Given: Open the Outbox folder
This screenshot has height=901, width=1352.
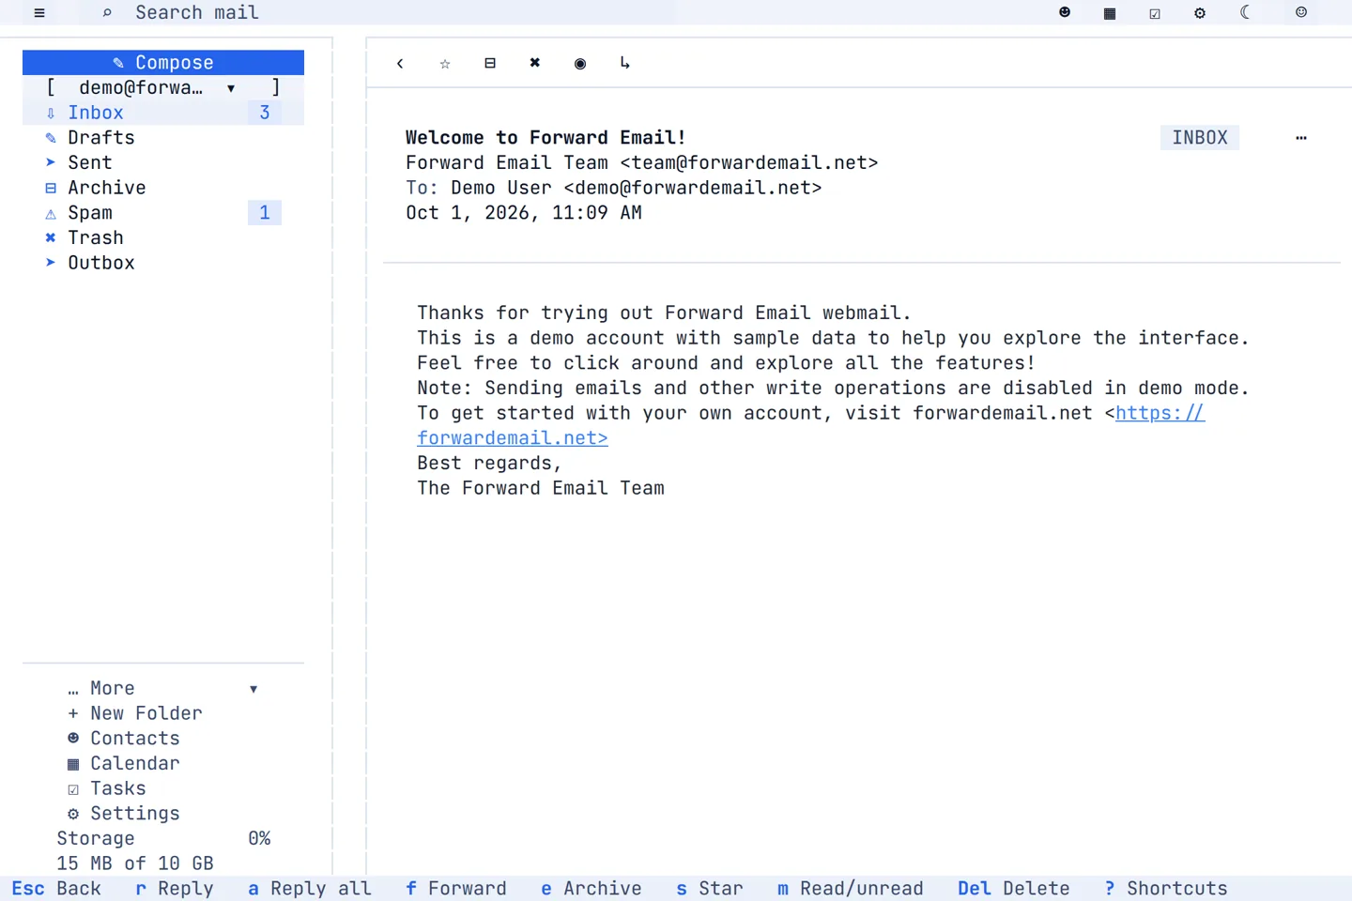Looking at the screenshot, I should pos(163,263).
